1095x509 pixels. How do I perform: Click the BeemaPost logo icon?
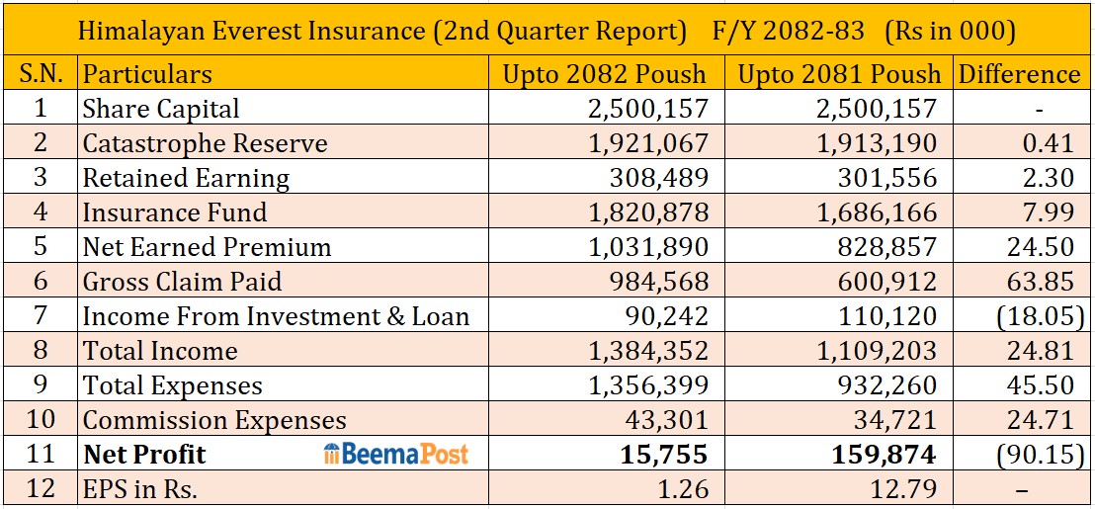pyautogui.click(x=332, y=455)
